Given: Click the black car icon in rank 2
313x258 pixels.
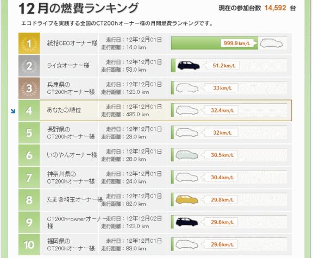Looking at the screenshot, I should pos(189,65).
